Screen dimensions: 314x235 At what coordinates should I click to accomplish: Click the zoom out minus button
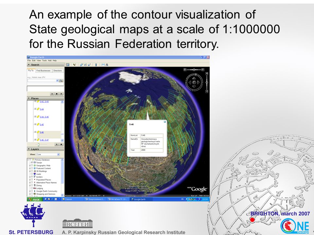pyautogui.click(x=207, y=91)
